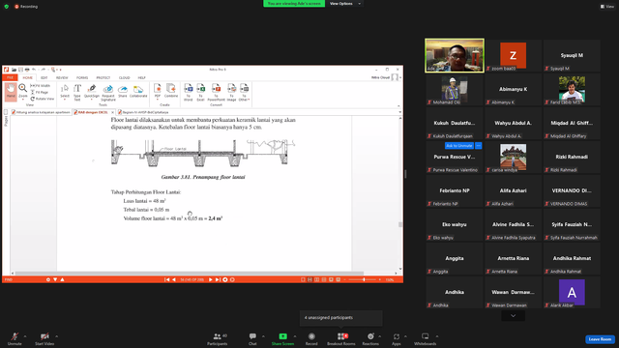Click the View button at top right
The height and width of the screenshot is (348, 619).
pyautogui.click(x=607, y=7)
